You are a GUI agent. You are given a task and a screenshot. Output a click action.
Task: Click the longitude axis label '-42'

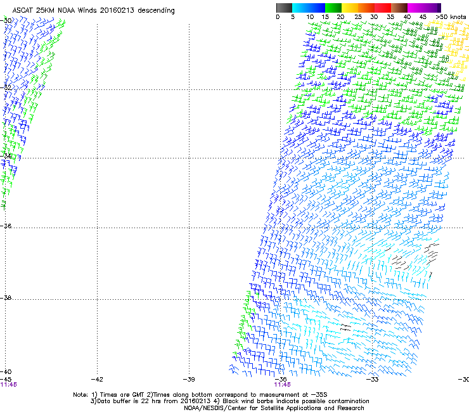97,379
